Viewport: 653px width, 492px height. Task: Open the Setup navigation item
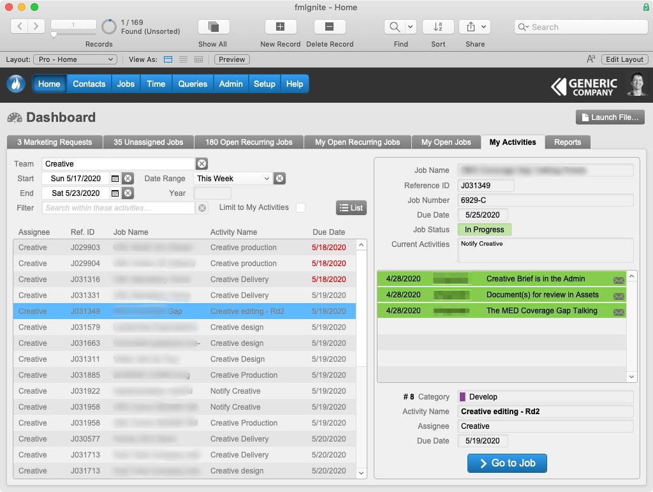click(x=265, y=84)
